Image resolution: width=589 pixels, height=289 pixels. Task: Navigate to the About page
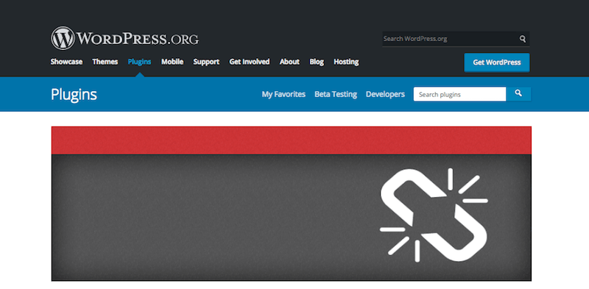289,62
